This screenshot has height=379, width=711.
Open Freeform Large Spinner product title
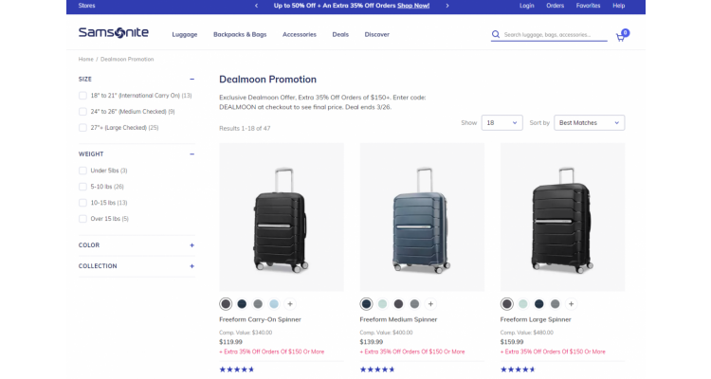tap(536, 319)
